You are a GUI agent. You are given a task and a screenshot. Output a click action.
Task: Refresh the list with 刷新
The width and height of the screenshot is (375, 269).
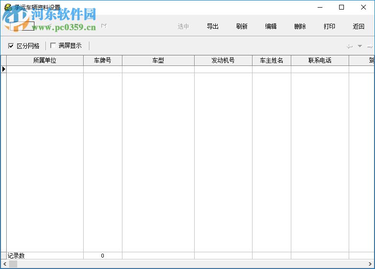[242, 26]
